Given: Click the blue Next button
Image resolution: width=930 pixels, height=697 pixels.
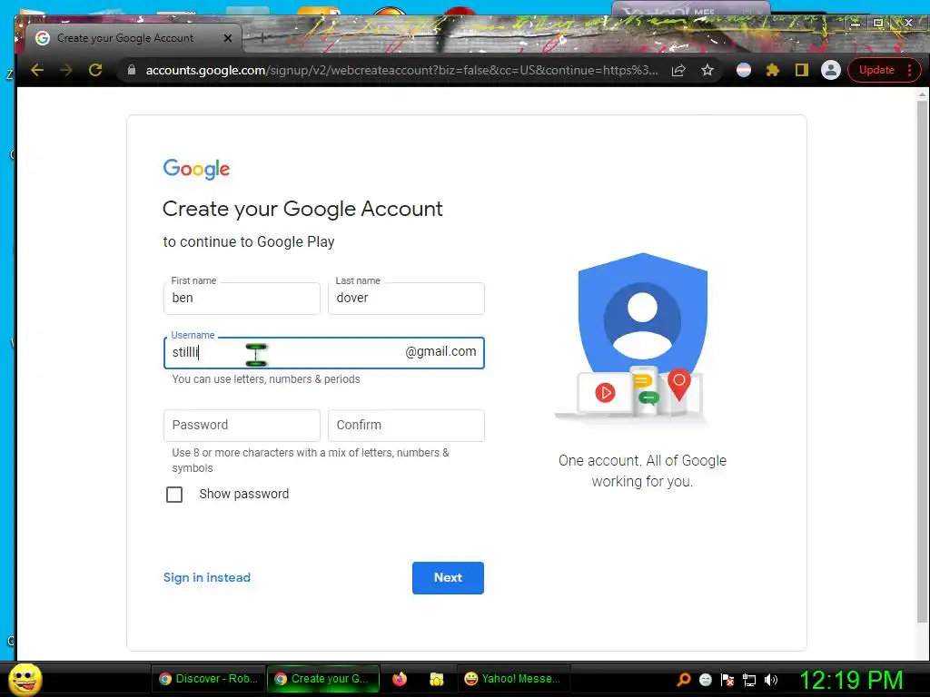Looking at the screenshot, I should pyautogui.click(x=448, y=578).
